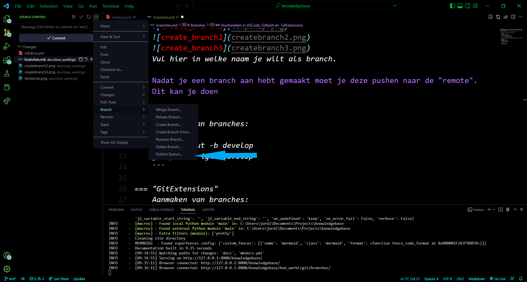The height and width of the screenshot is (282, 527).
Task: Choose Publish Branch... from the submenu
Action: click(x=173, y=154)
